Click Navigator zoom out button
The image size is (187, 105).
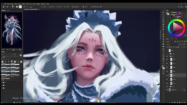click(x=8, y=50)
